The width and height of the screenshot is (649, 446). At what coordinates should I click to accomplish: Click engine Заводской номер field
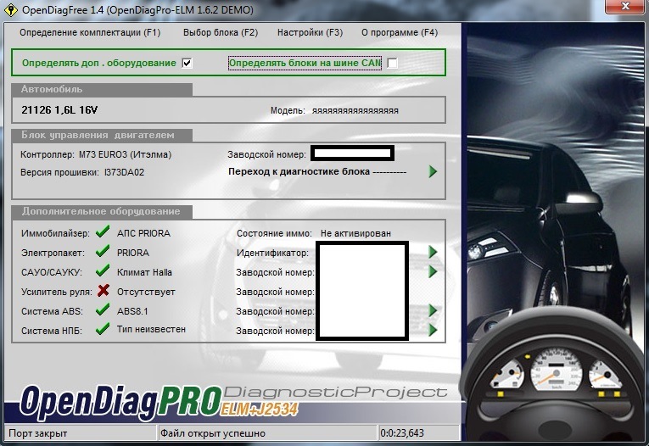point(352,153)
